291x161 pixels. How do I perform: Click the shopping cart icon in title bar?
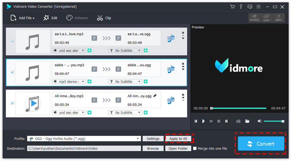click(x=232, y=7)
